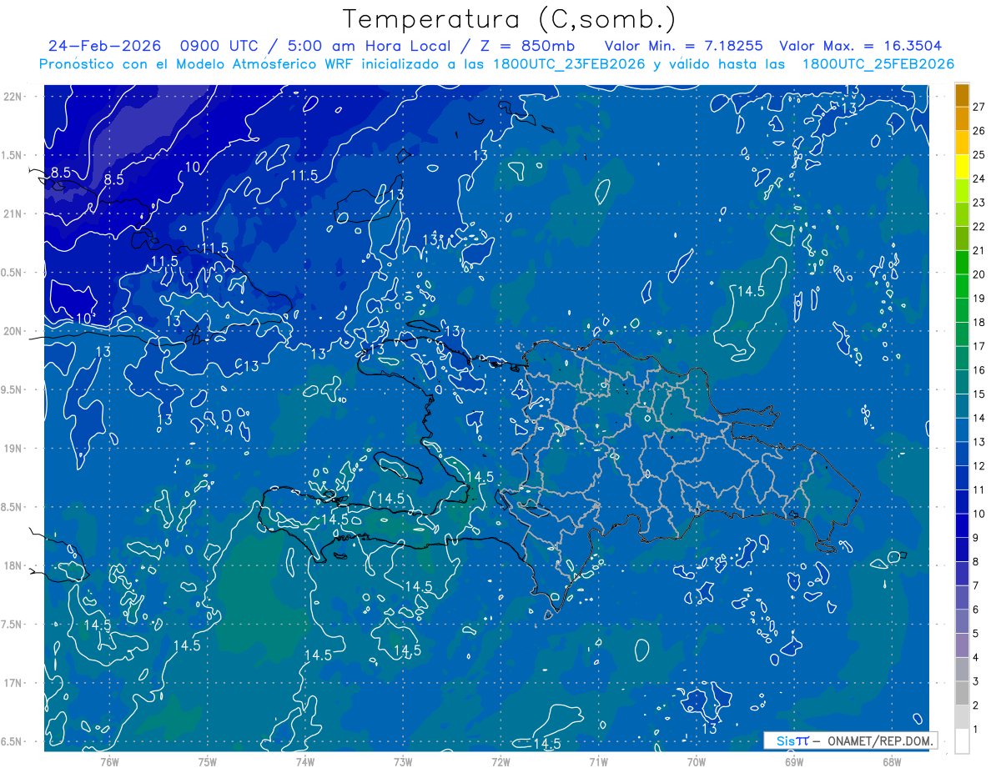Click the '22N' latitude axis label
Image resolution: width=1001 pixels, height=773 pixels.
[x=13, y=96]
